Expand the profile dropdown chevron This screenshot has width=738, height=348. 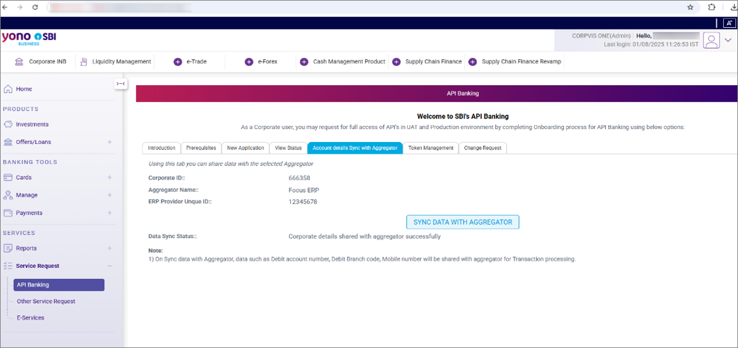[728, 41]
